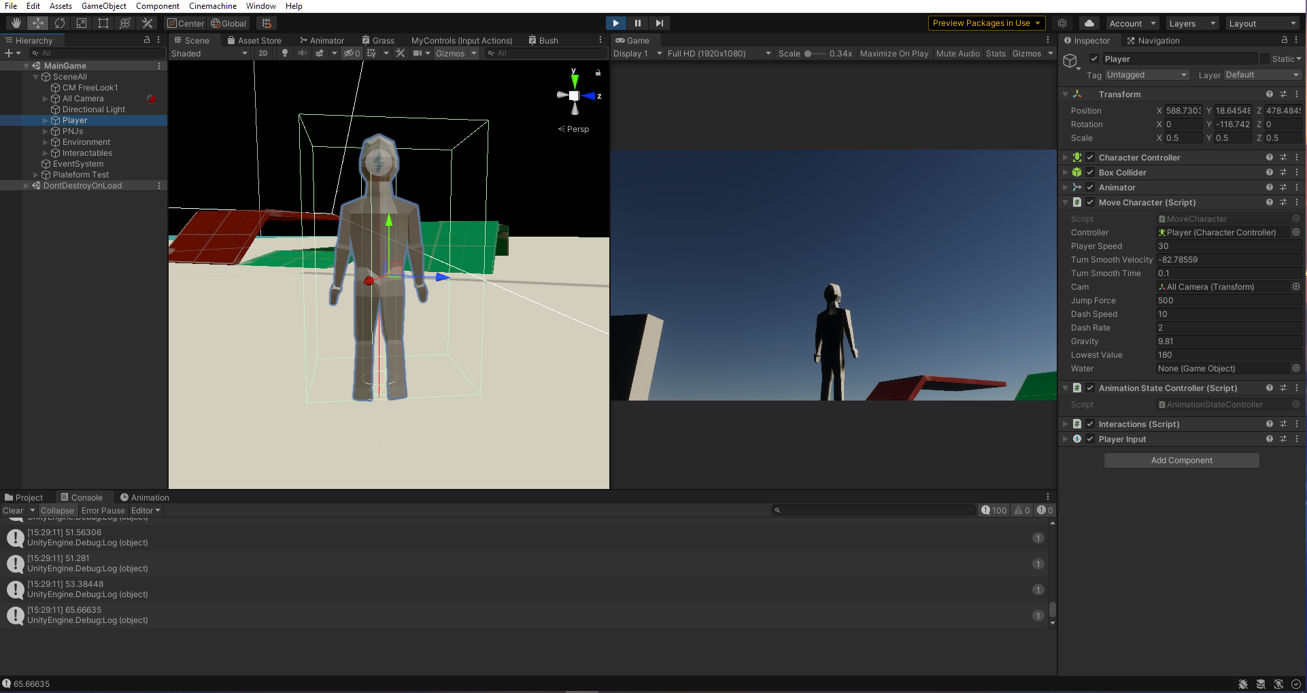Open the Scene camera settings icon

click(418, 53)
